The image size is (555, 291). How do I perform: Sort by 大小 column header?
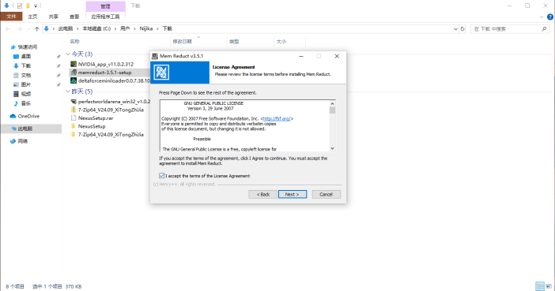(281, 41)
